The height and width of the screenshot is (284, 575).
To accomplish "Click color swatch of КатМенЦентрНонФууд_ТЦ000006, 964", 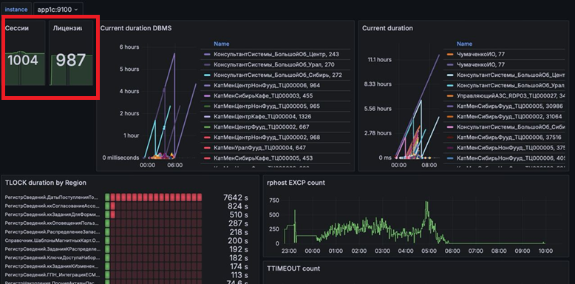I will (x=207, y=86).
